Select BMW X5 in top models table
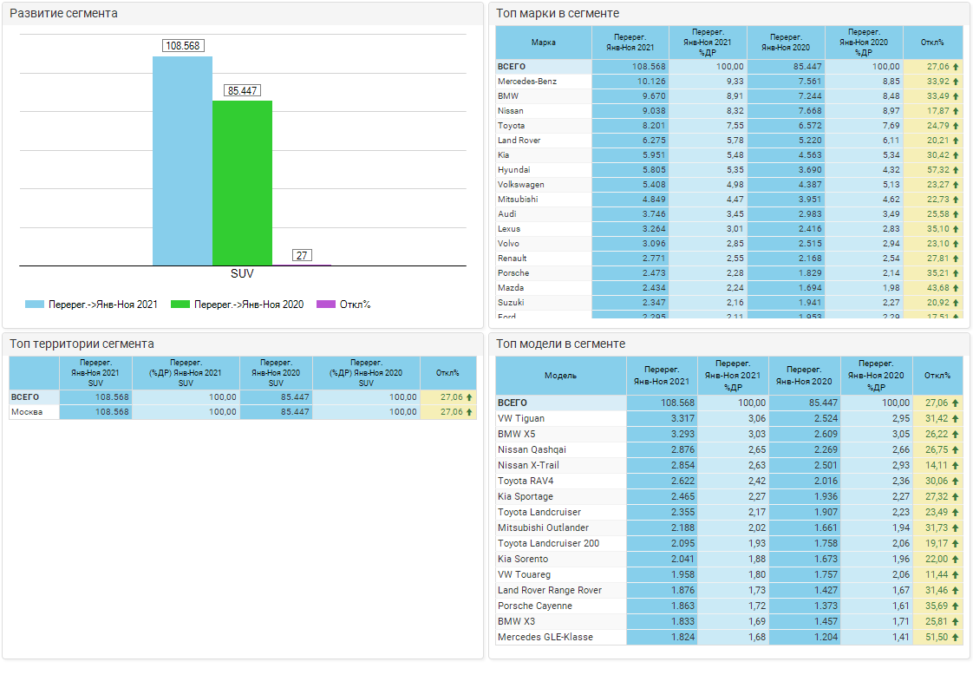The height and width of the screenshot is (688, 973). coord(517,434)
